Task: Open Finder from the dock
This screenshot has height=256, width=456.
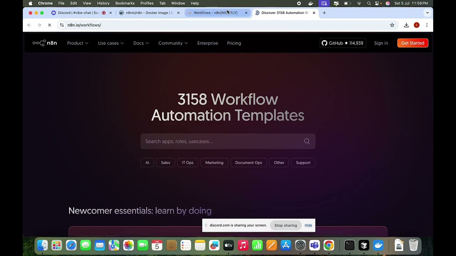Action: point(42,245)
